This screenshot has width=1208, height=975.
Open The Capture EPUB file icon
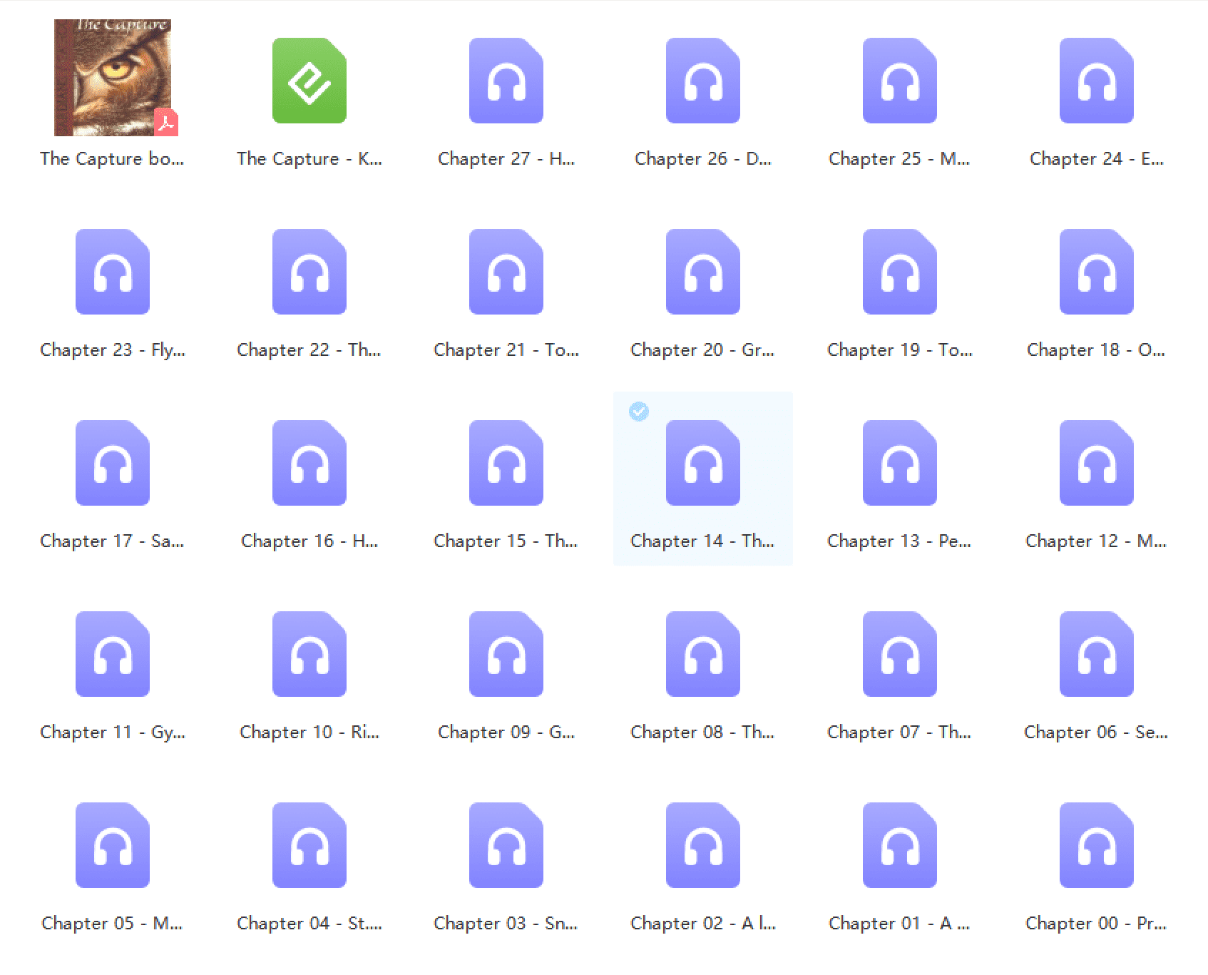[309, 81]
